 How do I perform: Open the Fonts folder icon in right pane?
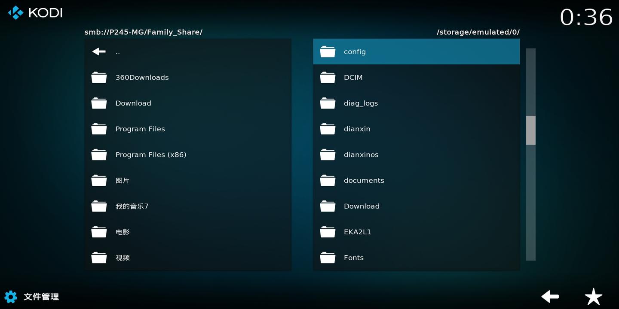point(328,257)
